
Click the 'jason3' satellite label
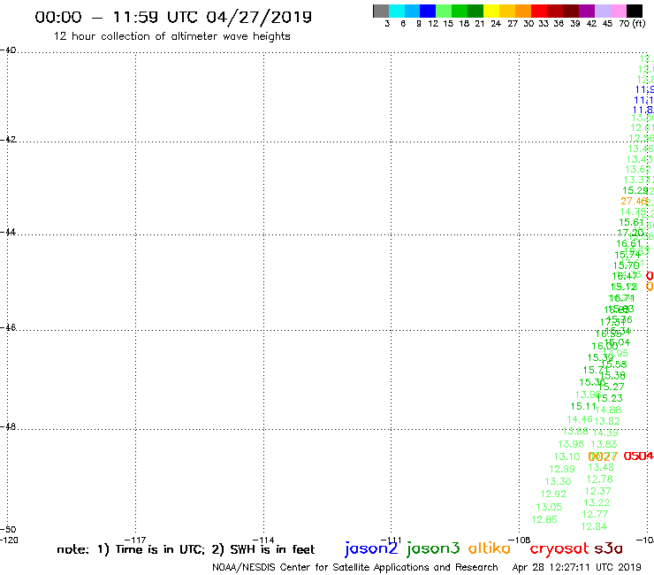click(x=433, y=548)
